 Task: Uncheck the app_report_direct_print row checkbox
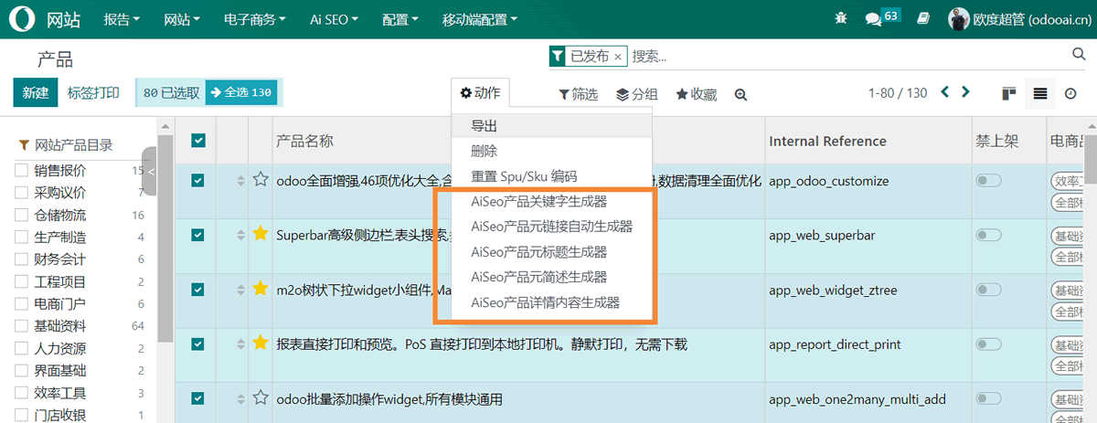[198, 344]
